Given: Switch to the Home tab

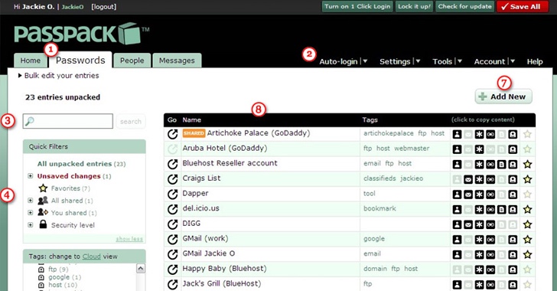Looking at the screenshot, I should pos(31,60).
